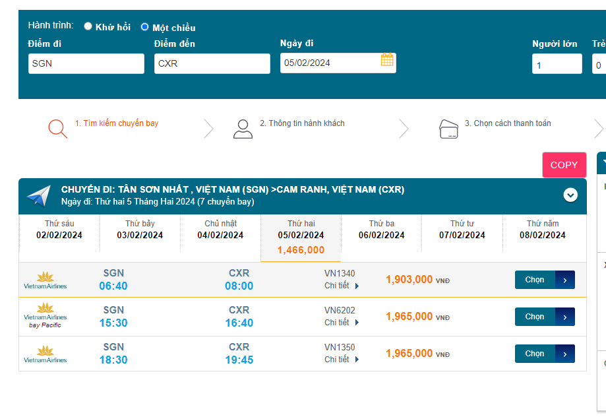Click Chọn button for the 06:40 flight
The image size is (606, 419).
point(544,280)
